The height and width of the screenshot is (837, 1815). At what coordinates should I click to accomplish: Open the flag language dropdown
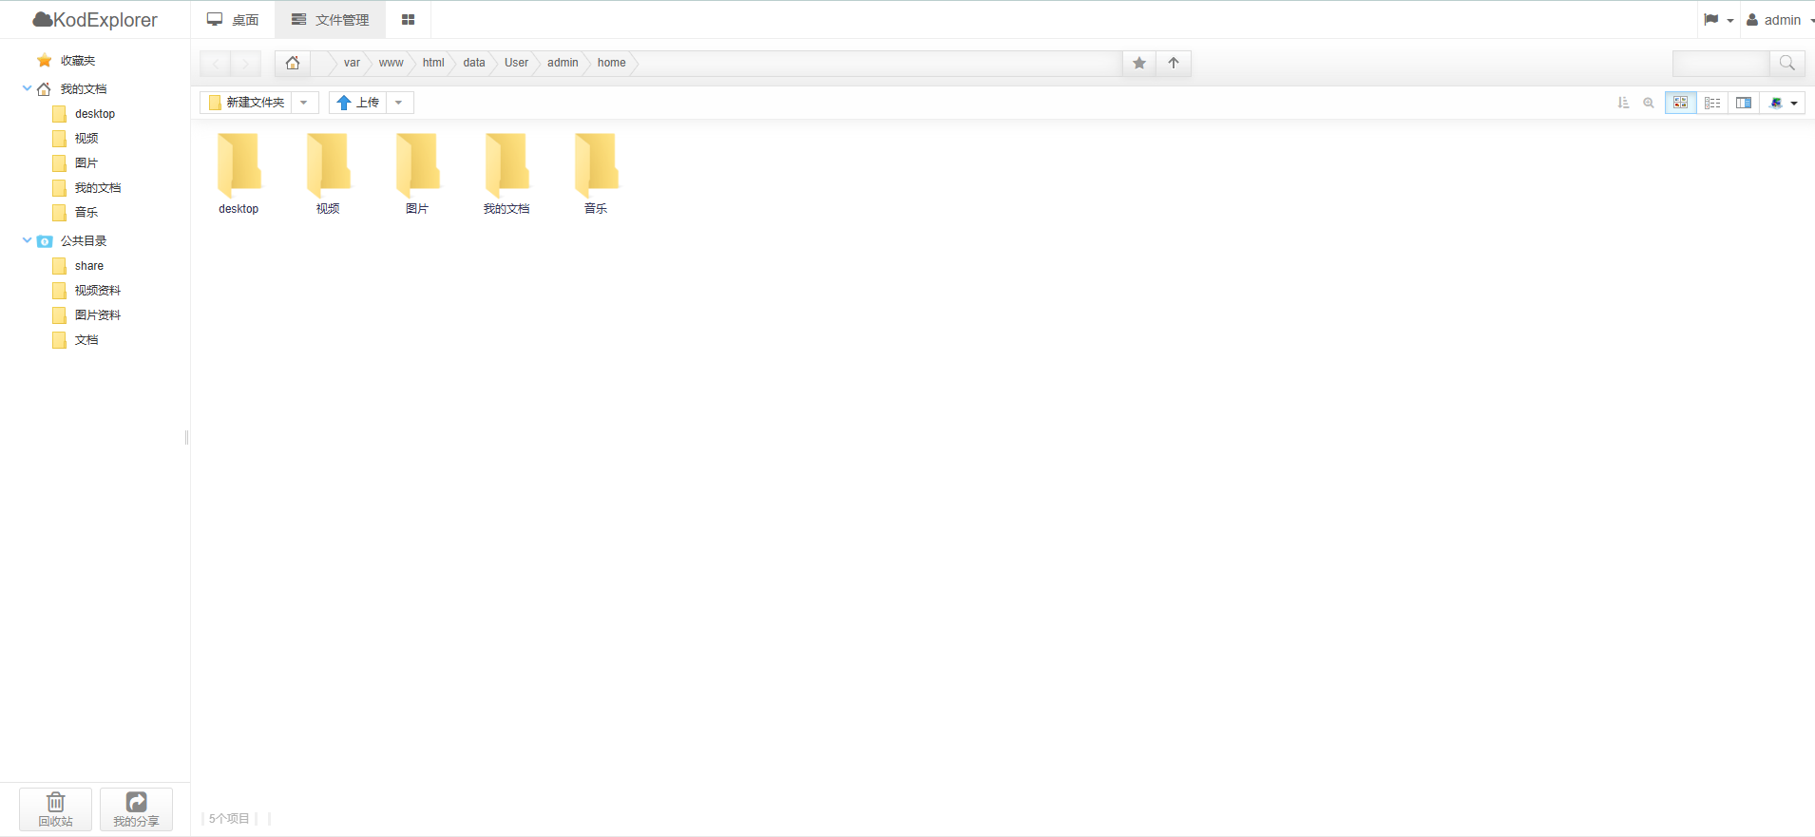point(1718,20)
